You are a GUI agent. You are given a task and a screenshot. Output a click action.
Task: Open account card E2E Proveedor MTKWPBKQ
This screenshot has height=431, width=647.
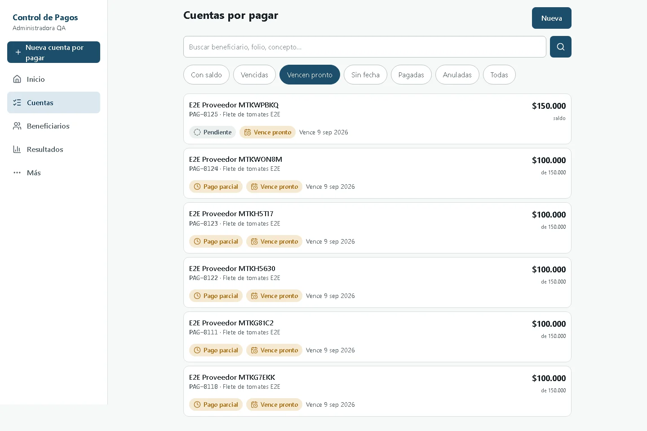point(377,119)
